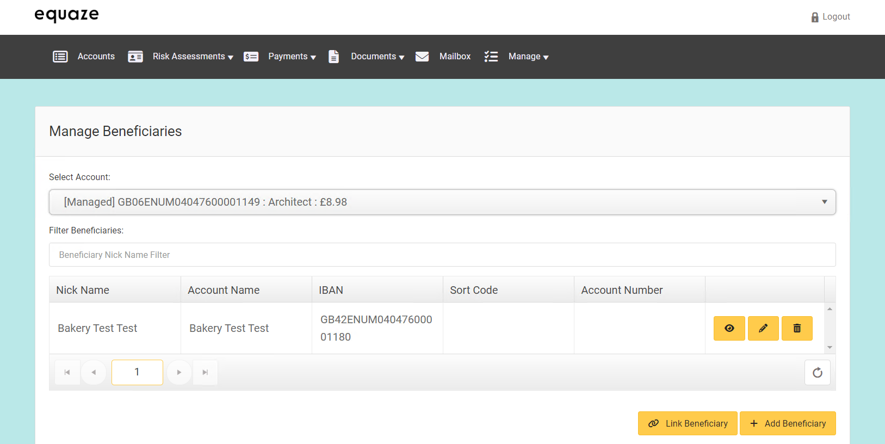Expand the Risk Assessments menu

tap(193, 57)
